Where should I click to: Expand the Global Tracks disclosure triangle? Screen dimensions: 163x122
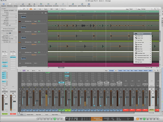pos(19,13)
